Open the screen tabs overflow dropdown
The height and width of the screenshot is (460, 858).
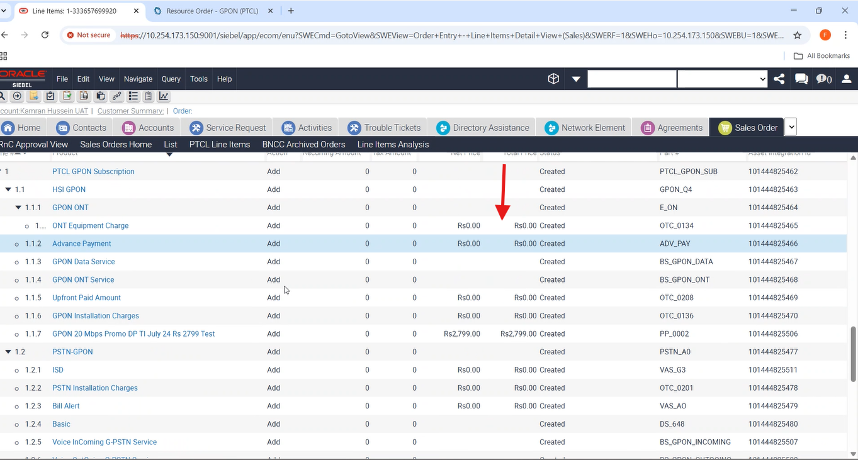coord(791,127)
